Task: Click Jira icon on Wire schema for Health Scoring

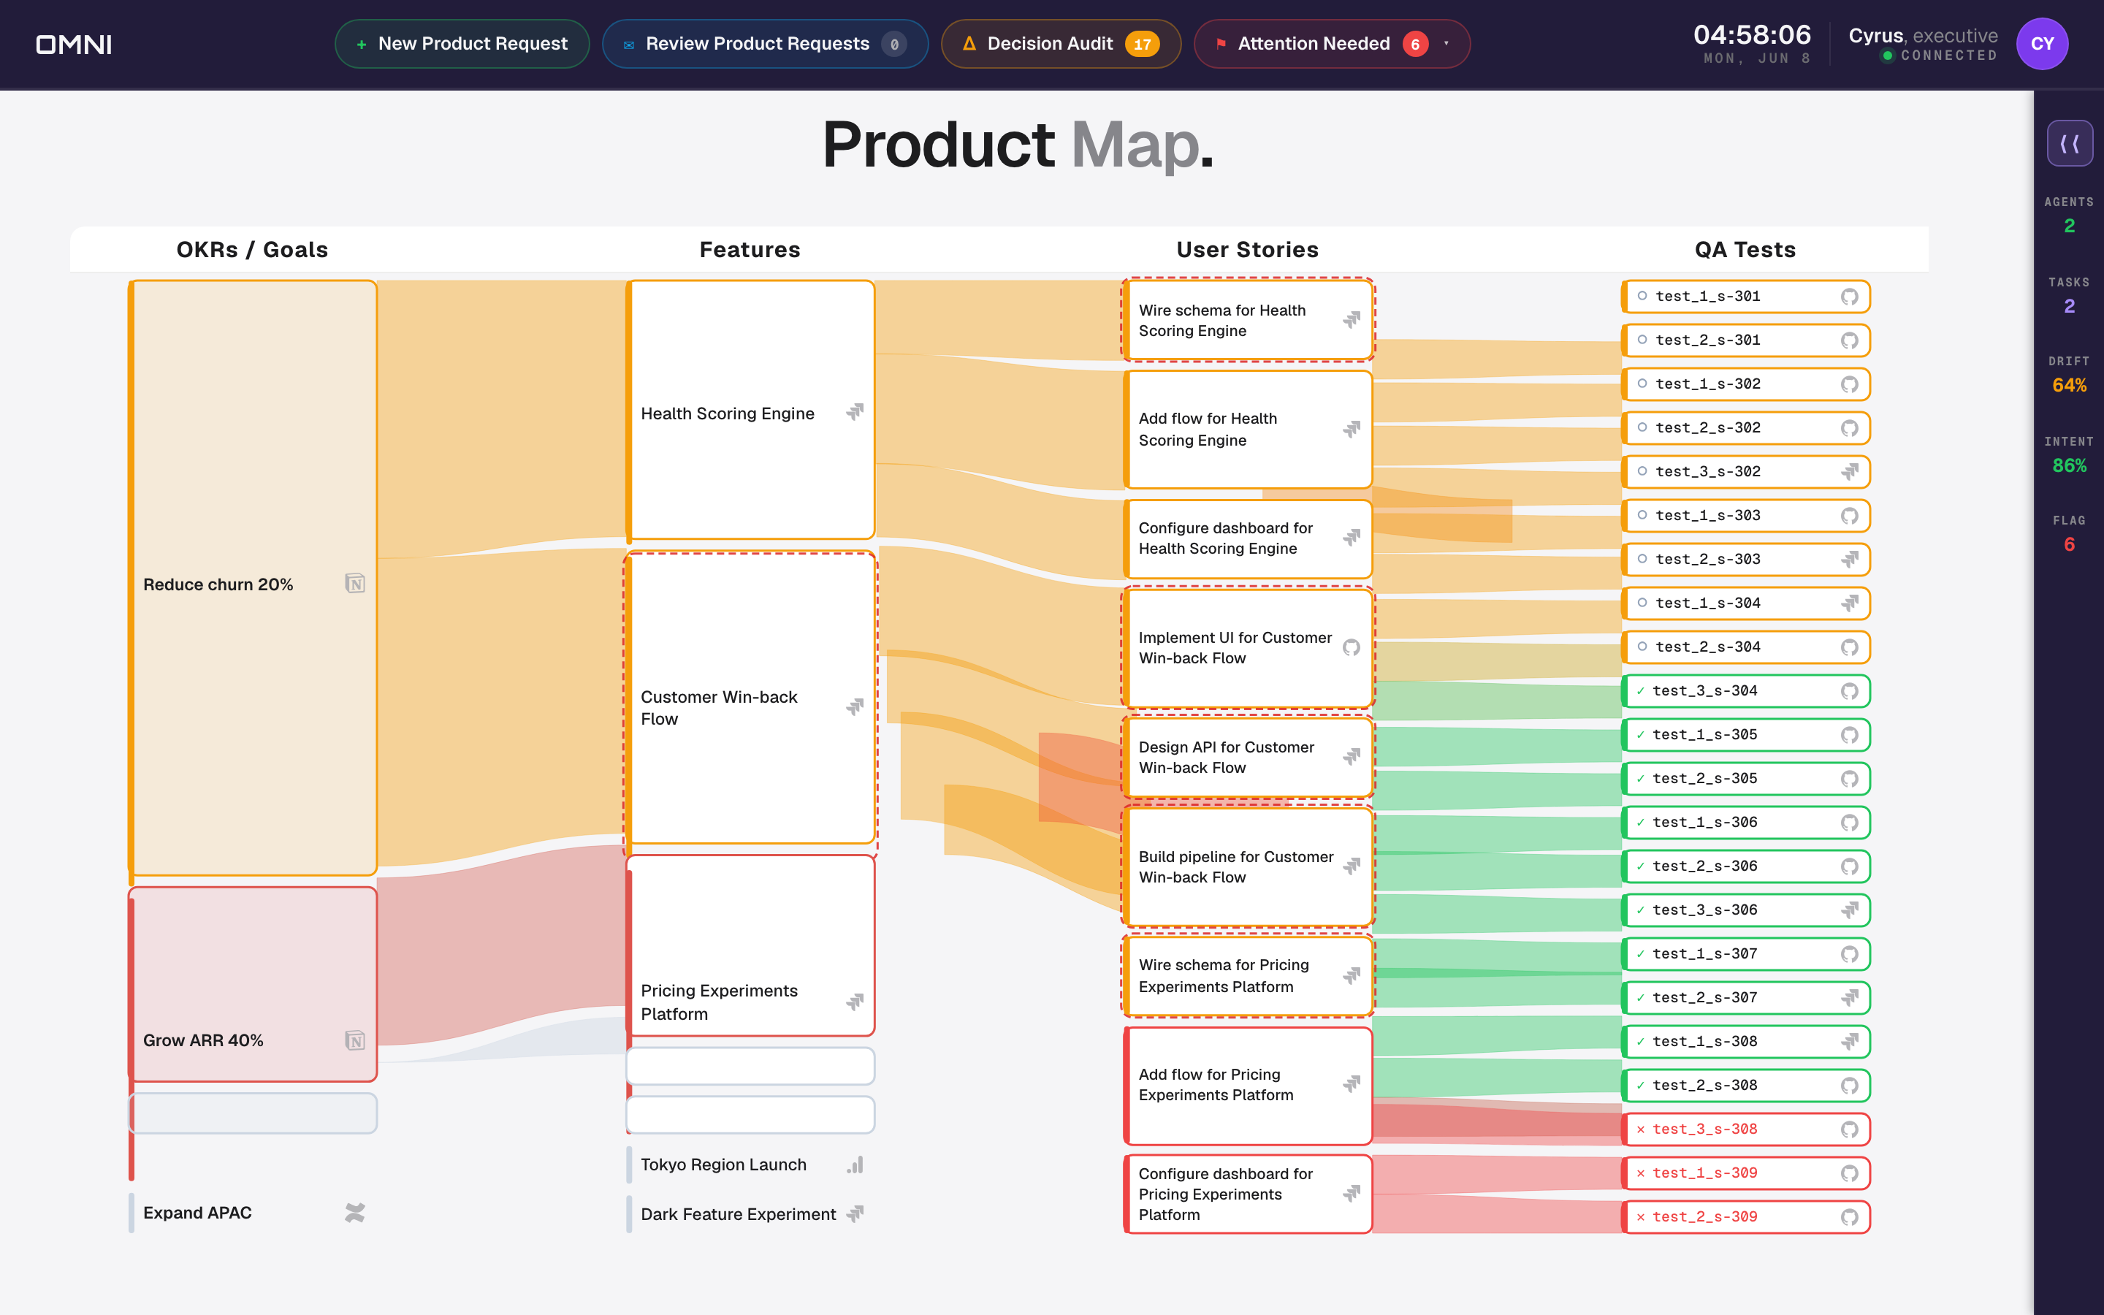Action: pos(1351,320)
